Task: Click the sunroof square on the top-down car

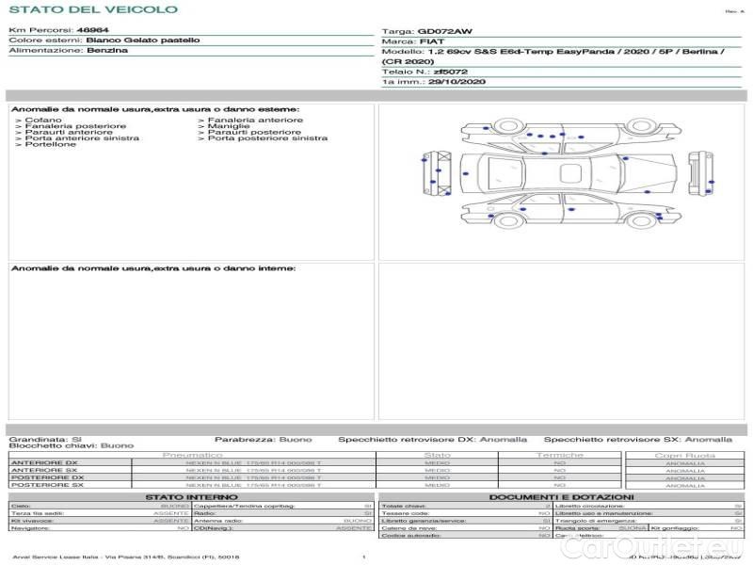Action: [570, 173]
